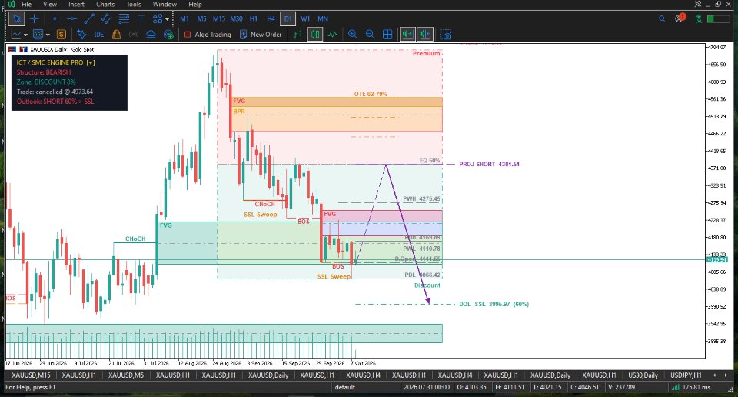
Task: Open the indicators list dropdown arrow
Action: (x=48, y=35)
